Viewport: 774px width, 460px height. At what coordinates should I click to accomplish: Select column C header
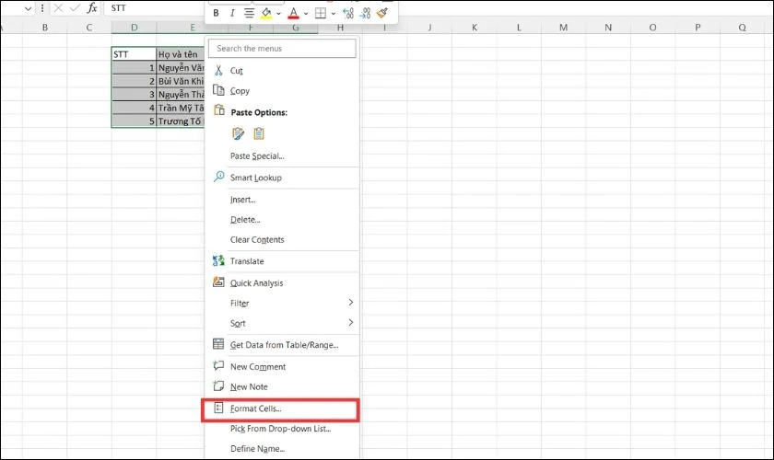click(89, 28)
